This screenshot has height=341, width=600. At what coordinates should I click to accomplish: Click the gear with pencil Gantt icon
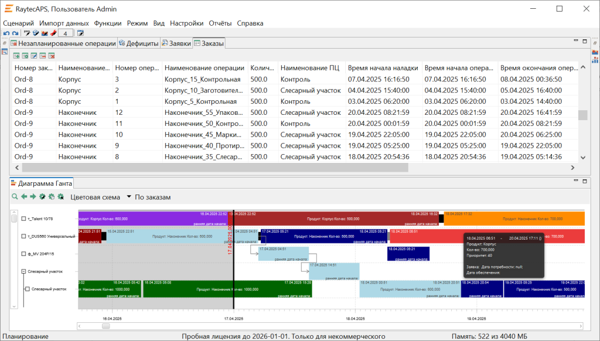(x=42, y=197)
